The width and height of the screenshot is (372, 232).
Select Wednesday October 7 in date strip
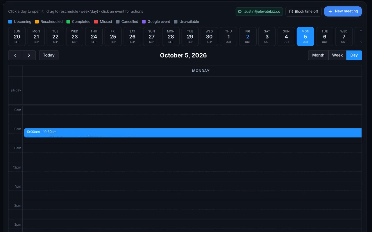pyautogui.click(x=344, y=37)
